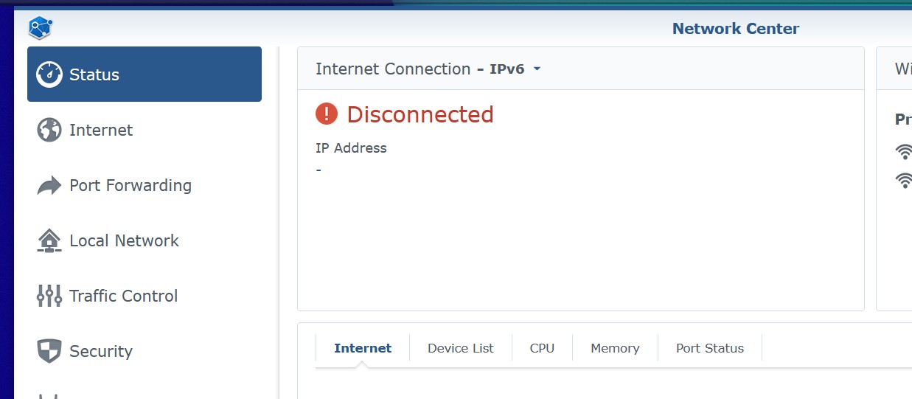Go to Local Network sidebar item
The image size is (912, 399).
pyautogui.click(x=124, y=240)
